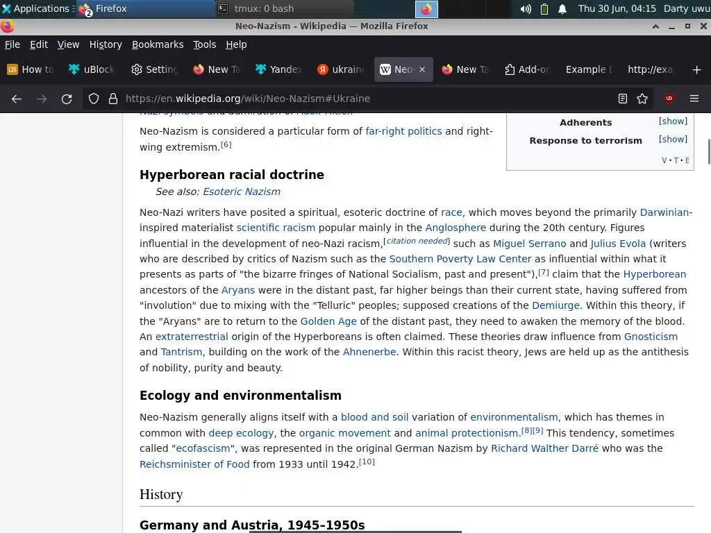Go back using the back arrow
The height and width of the screenshot is (533, 711).
pyautogui.click(x=17, y=99)
